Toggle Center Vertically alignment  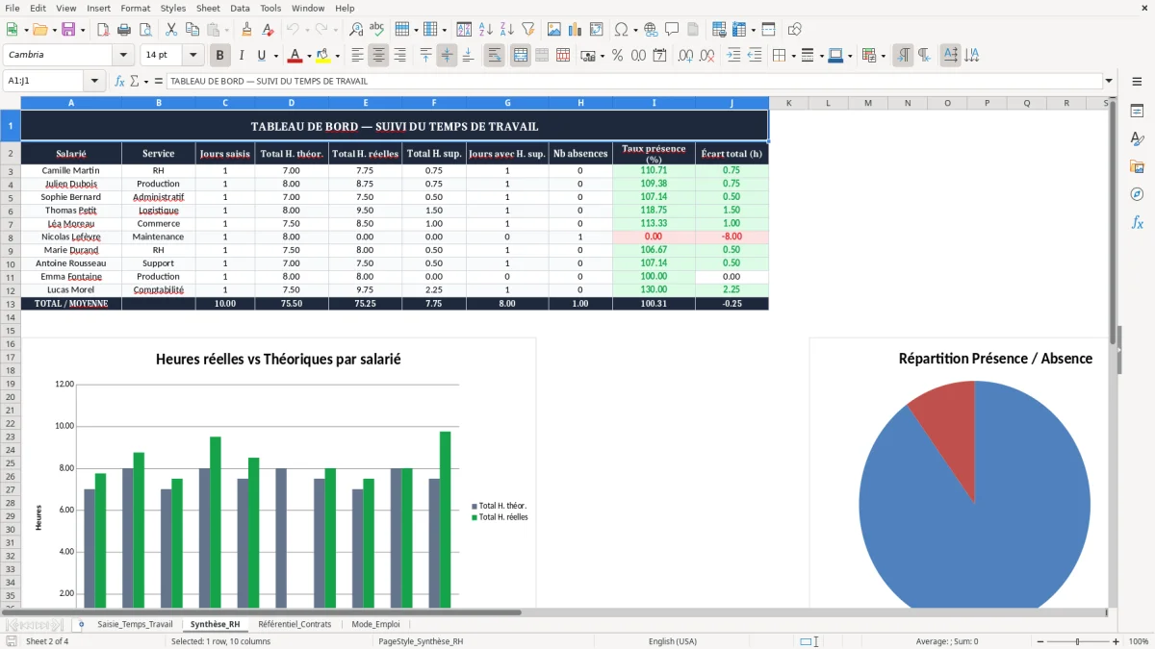point(447,56)
